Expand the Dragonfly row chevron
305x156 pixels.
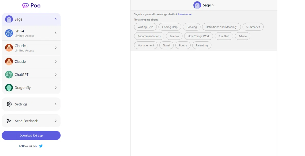[x=56, y=88]
